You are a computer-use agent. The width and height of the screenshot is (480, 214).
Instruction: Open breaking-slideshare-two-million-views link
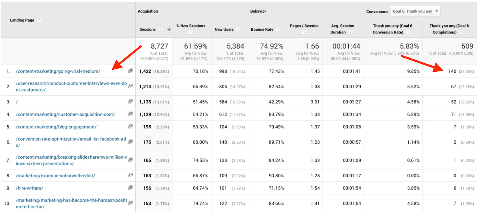71,160
